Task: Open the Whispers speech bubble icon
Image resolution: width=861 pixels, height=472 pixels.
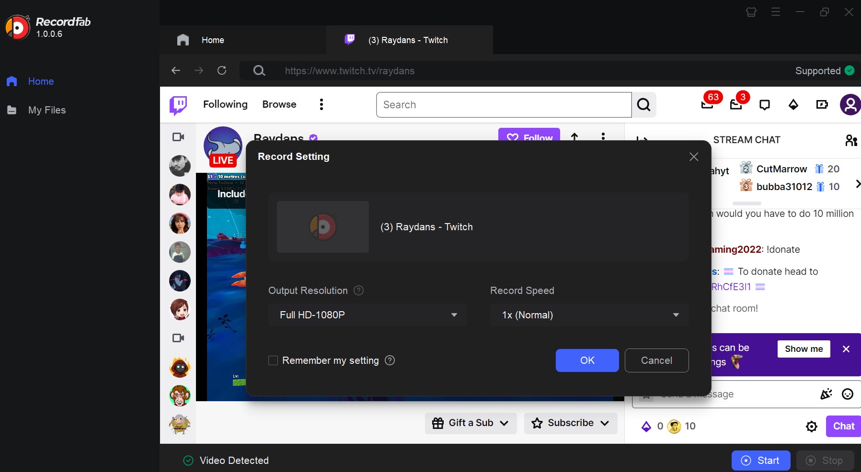Action: (765, 105)
